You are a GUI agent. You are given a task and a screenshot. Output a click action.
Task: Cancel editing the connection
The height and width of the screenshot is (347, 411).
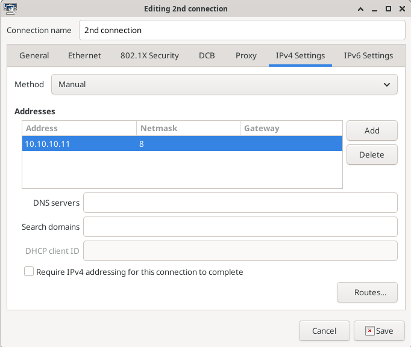[x=324, y=331]
